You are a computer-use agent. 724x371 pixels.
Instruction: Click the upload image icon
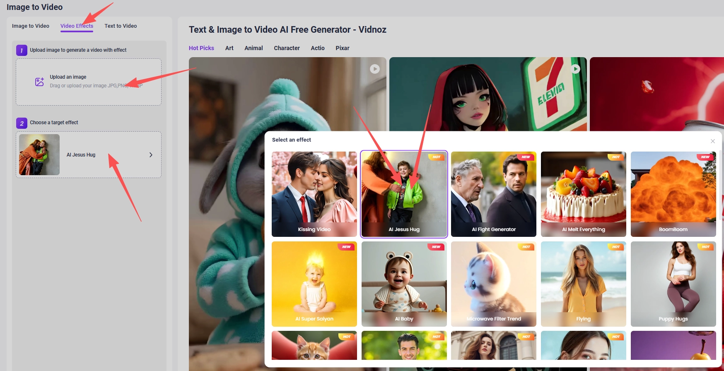point(39,82)
